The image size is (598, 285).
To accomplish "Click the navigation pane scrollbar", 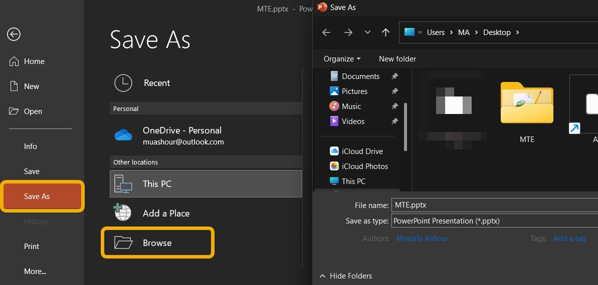I will tap(406, 127).
